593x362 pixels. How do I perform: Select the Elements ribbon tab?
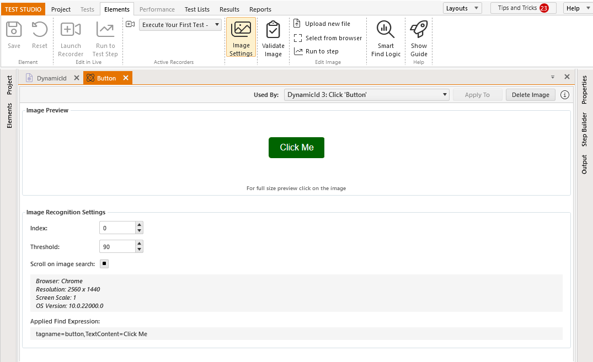point(117,9)
